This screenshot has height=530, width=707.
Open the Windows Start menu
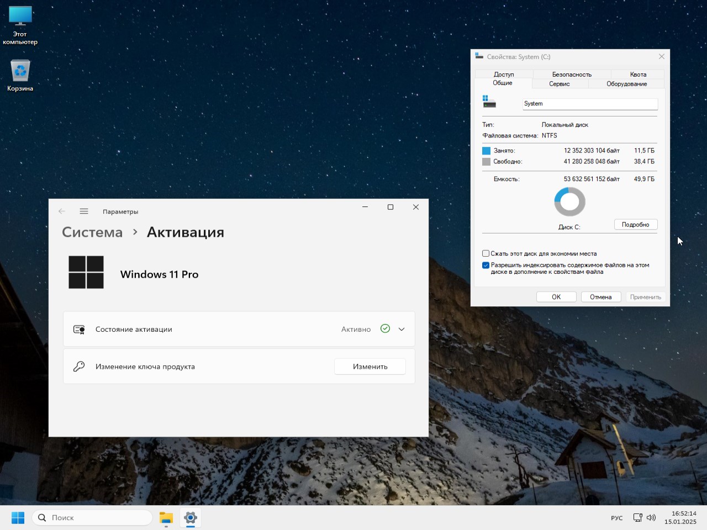pos(18,517)
